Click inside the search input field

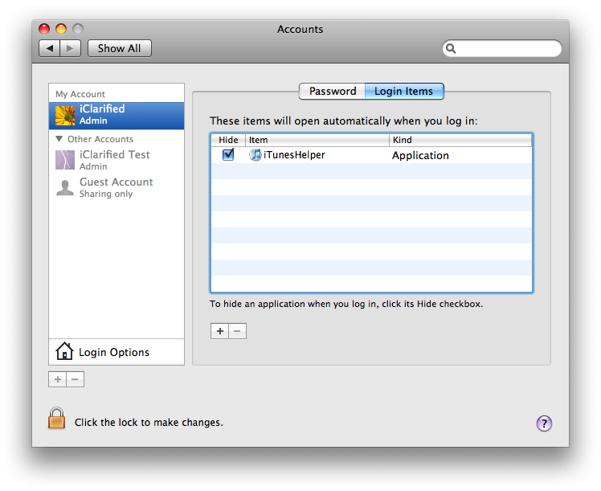coord(506,49)
